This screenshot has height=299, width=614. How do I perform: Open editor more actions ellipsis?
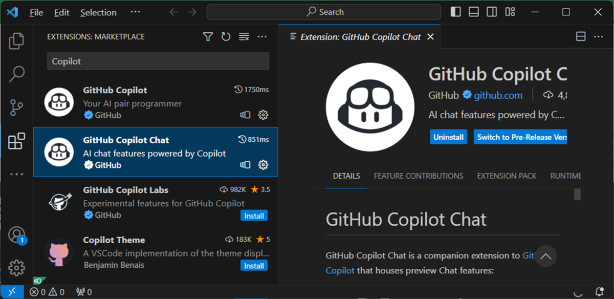click(599, 36)
